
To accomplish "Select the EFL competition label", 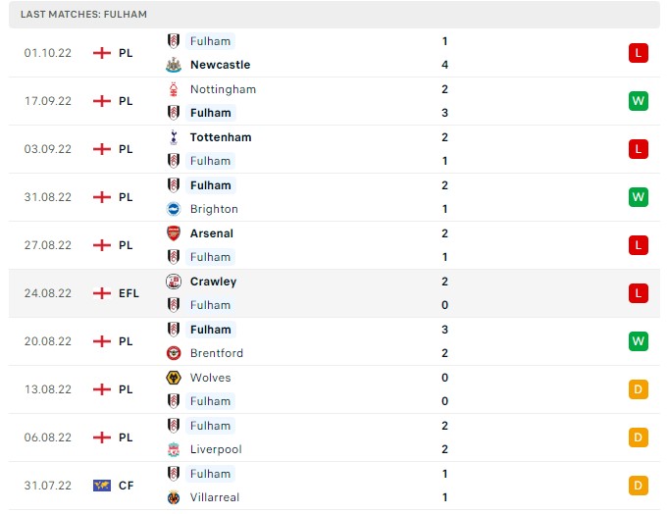I will (129, 293).
